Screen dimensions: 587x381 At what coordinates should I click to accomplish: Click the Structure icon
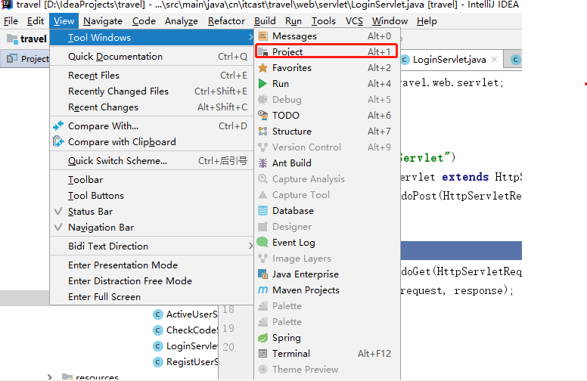coord(262,132)
